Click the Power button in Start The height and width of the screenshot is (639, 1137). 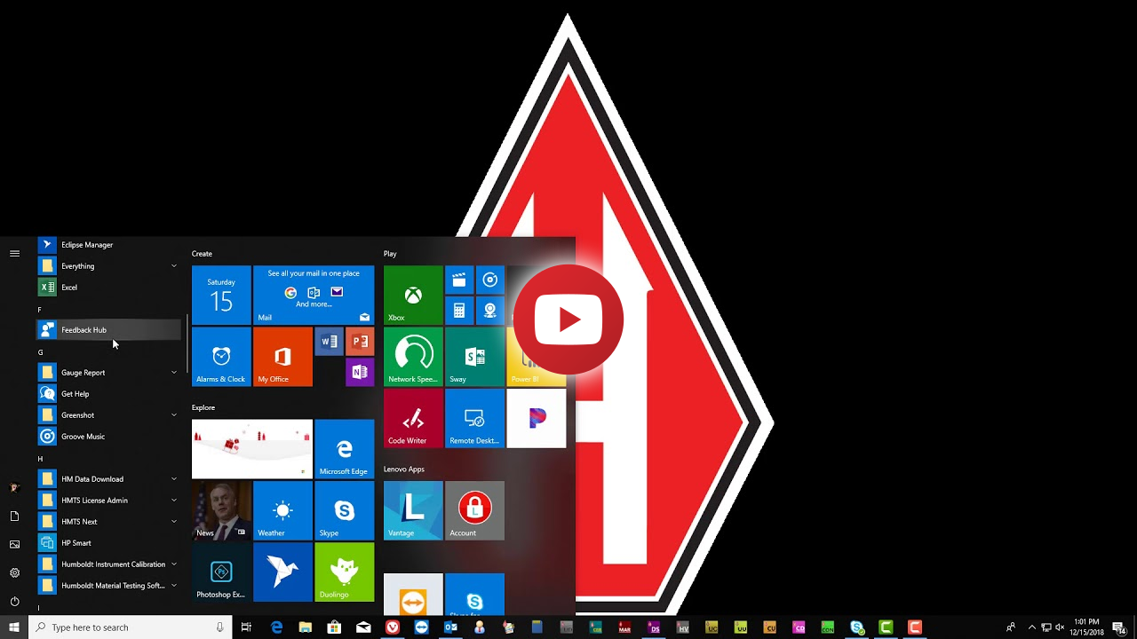point(14,602)
